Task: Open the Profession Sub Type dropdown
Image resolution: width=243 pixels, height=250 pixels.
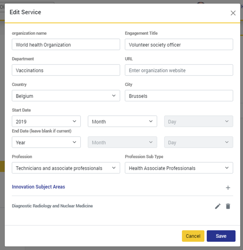Action: [x=179, y=168]
